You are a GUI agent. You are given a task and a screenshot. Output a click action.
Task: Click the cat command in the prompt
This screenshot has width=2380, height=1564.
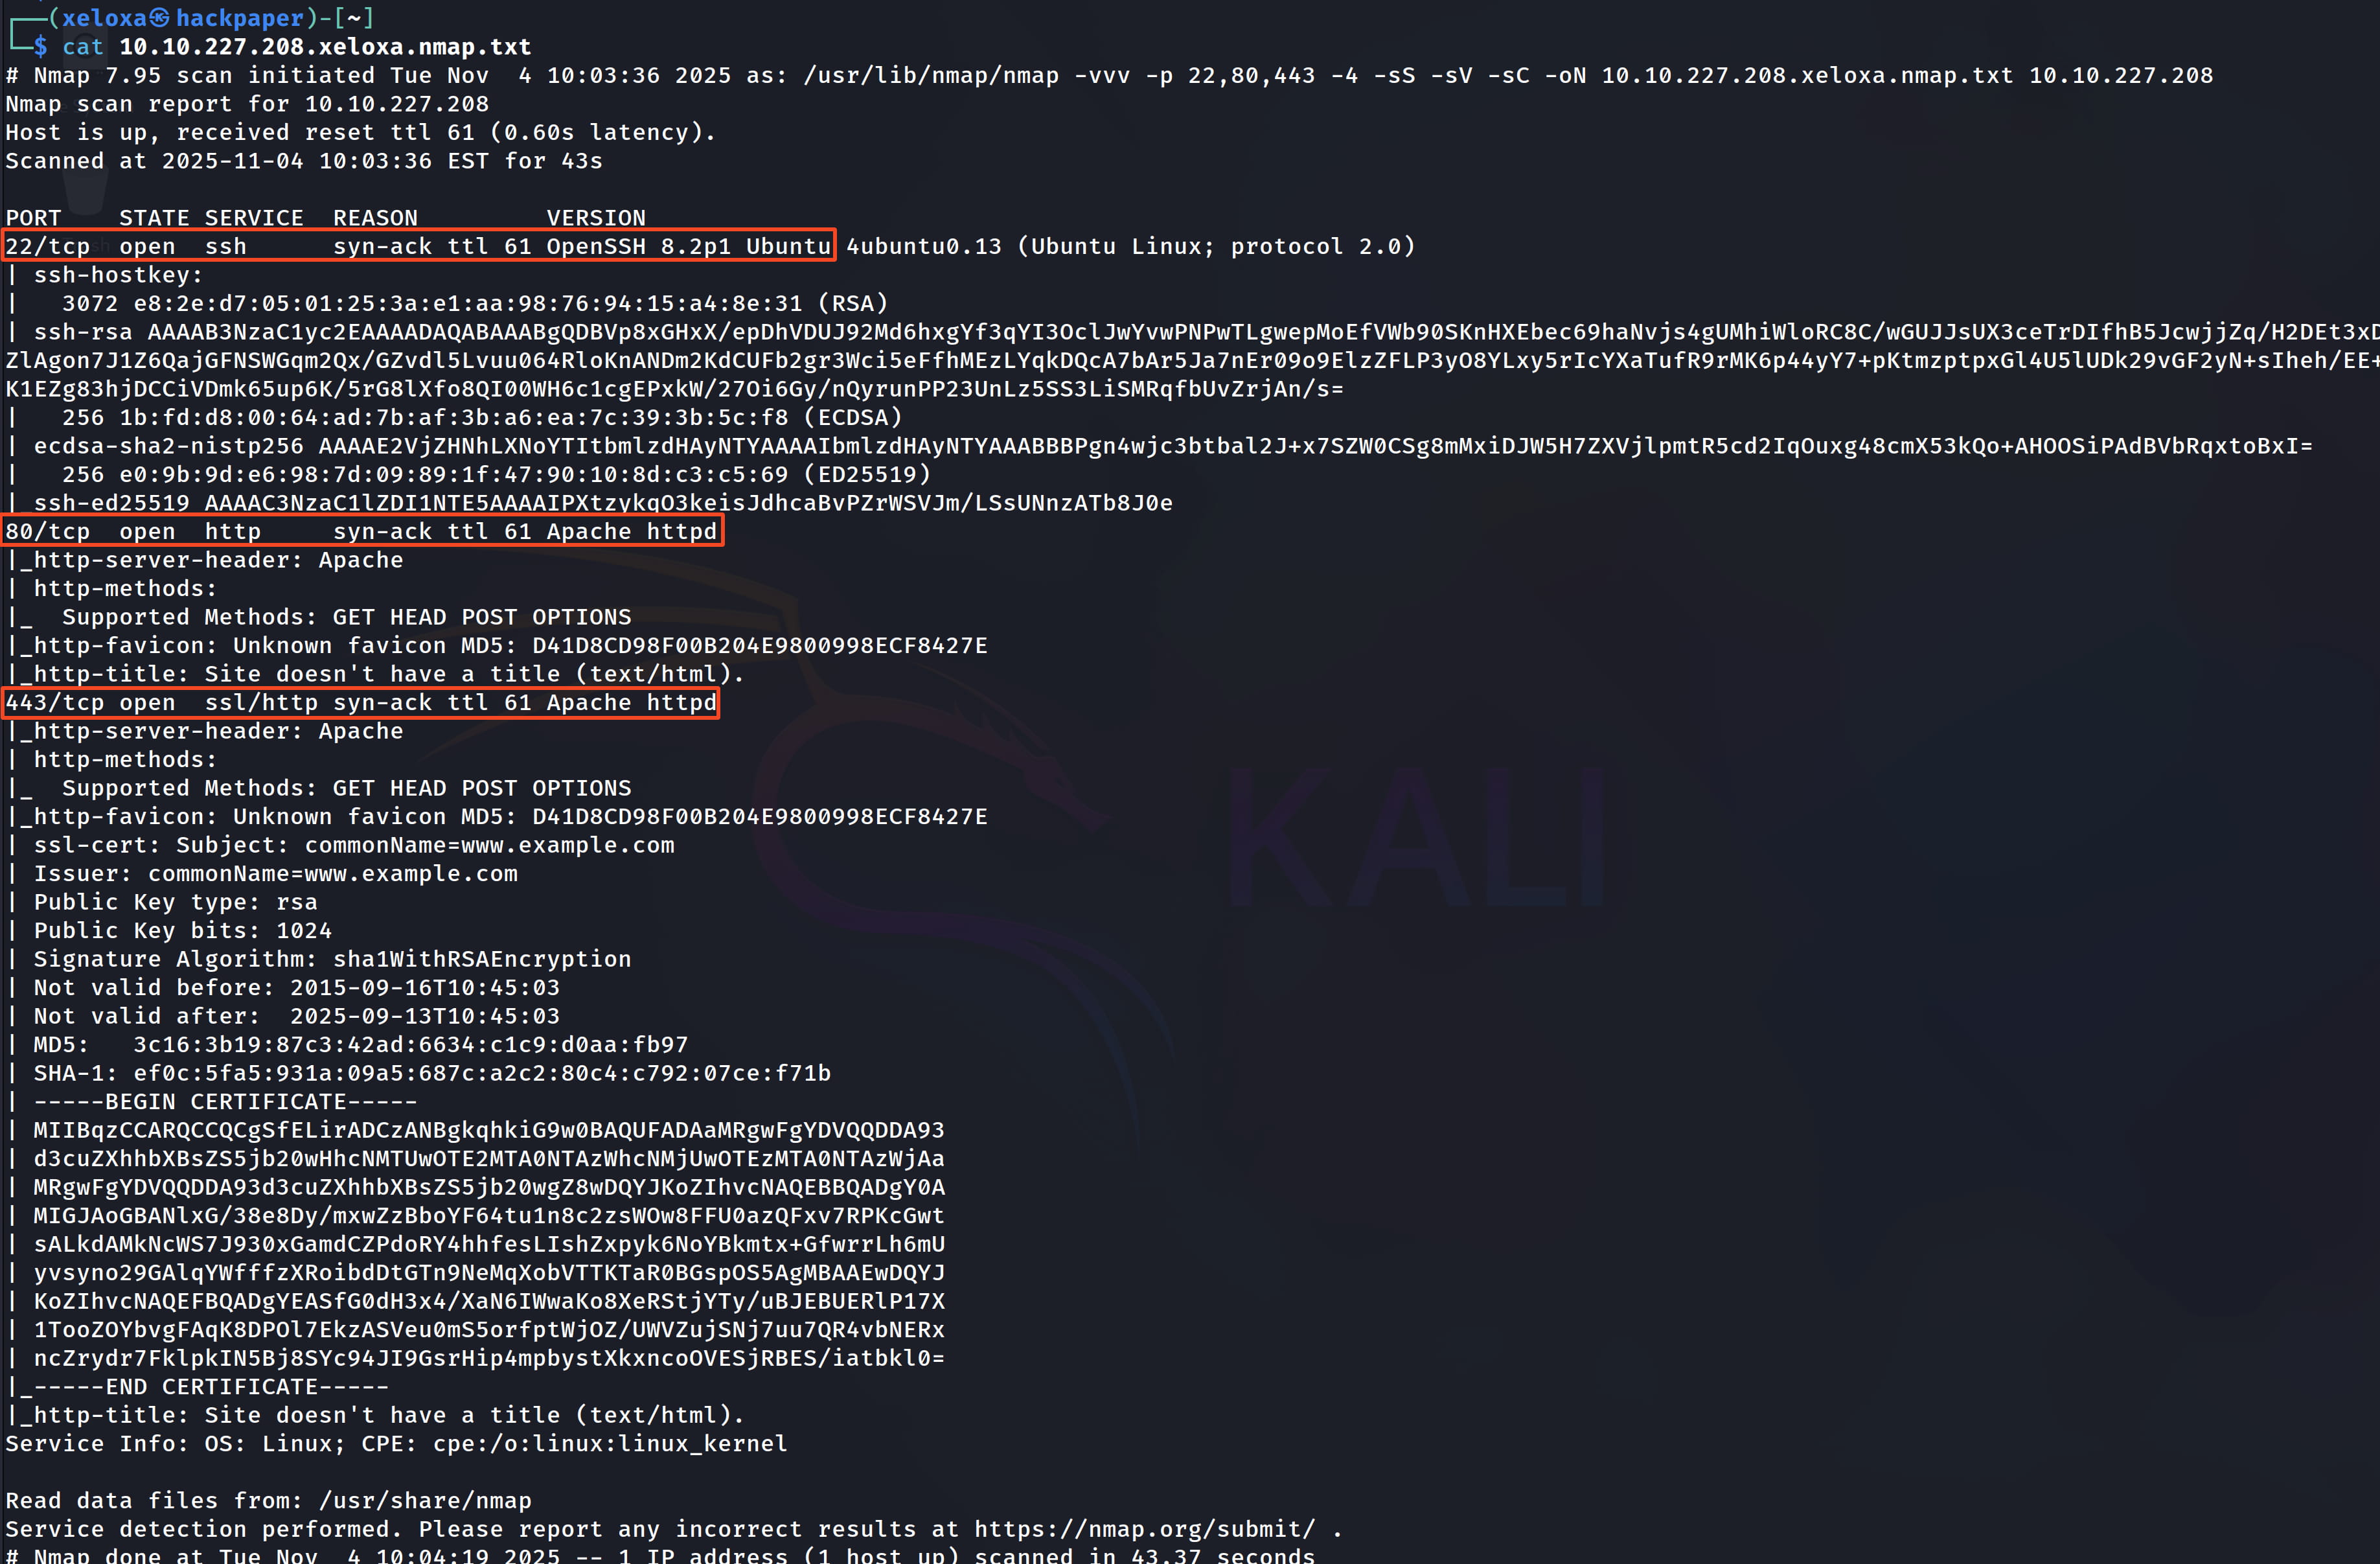tap(83, 47)
